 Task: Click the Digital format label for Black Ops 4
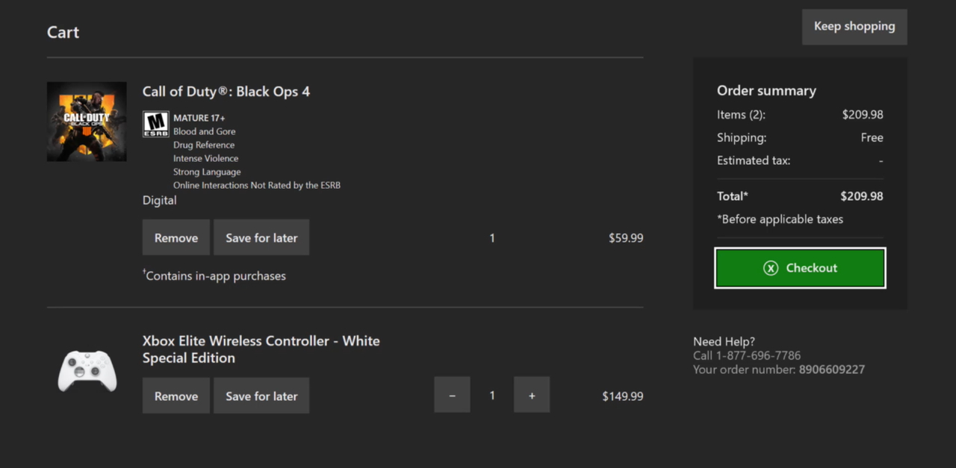pyautogui.click(x=159, y=200)
